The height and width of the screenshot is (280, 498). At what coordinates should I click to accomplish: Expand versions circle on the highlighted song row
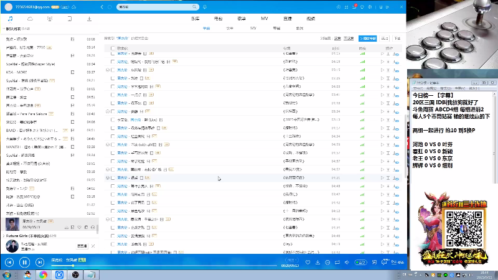pos(108,178)
